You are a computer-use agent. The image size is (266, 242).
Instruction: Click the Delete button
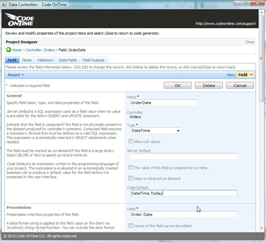(x=209, y=86)
